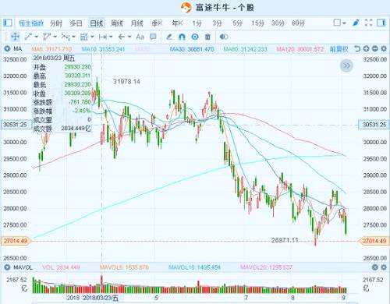
Task: Close the MAVOL volume indicator panel
Action: point(375,267)
